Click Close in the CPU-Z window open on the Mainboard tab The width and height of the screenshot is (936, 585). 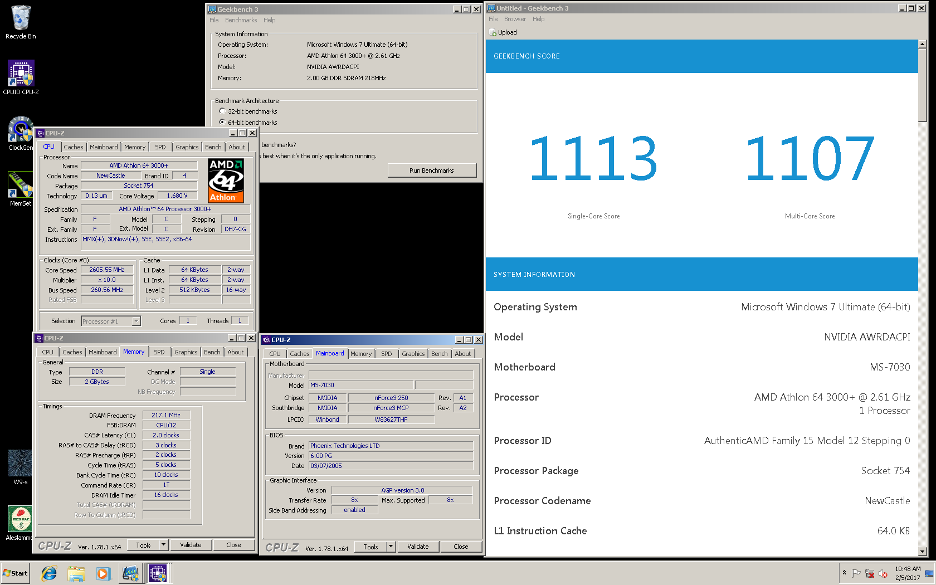pyautogui.click(x=461, y=547)
